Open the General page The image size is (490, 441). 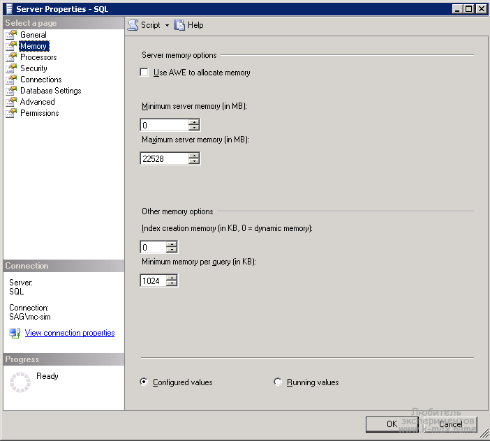click(x=34, y=35)
